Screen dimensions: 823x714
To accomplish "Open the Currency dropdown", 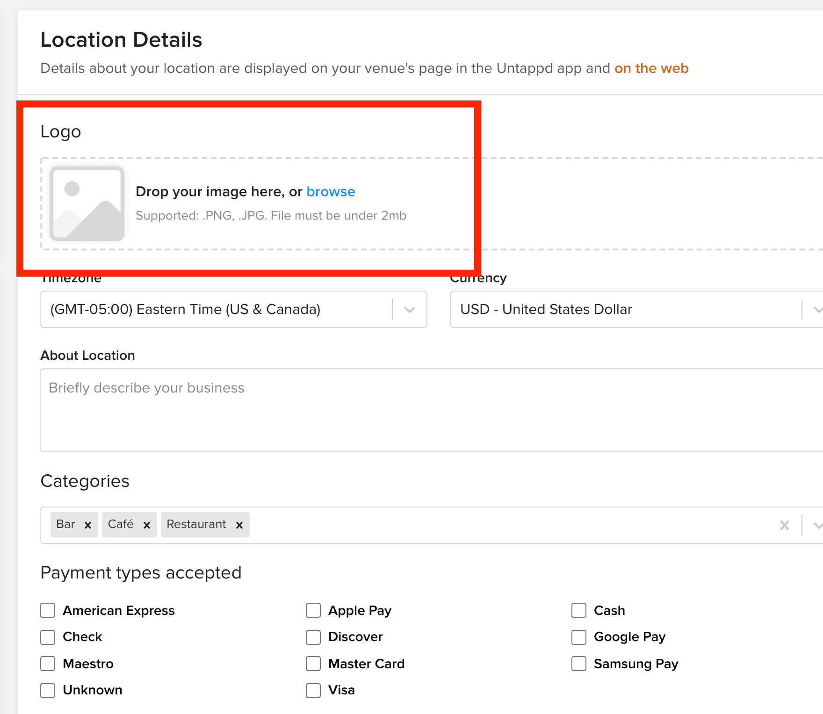I will [x=636, y=309].
